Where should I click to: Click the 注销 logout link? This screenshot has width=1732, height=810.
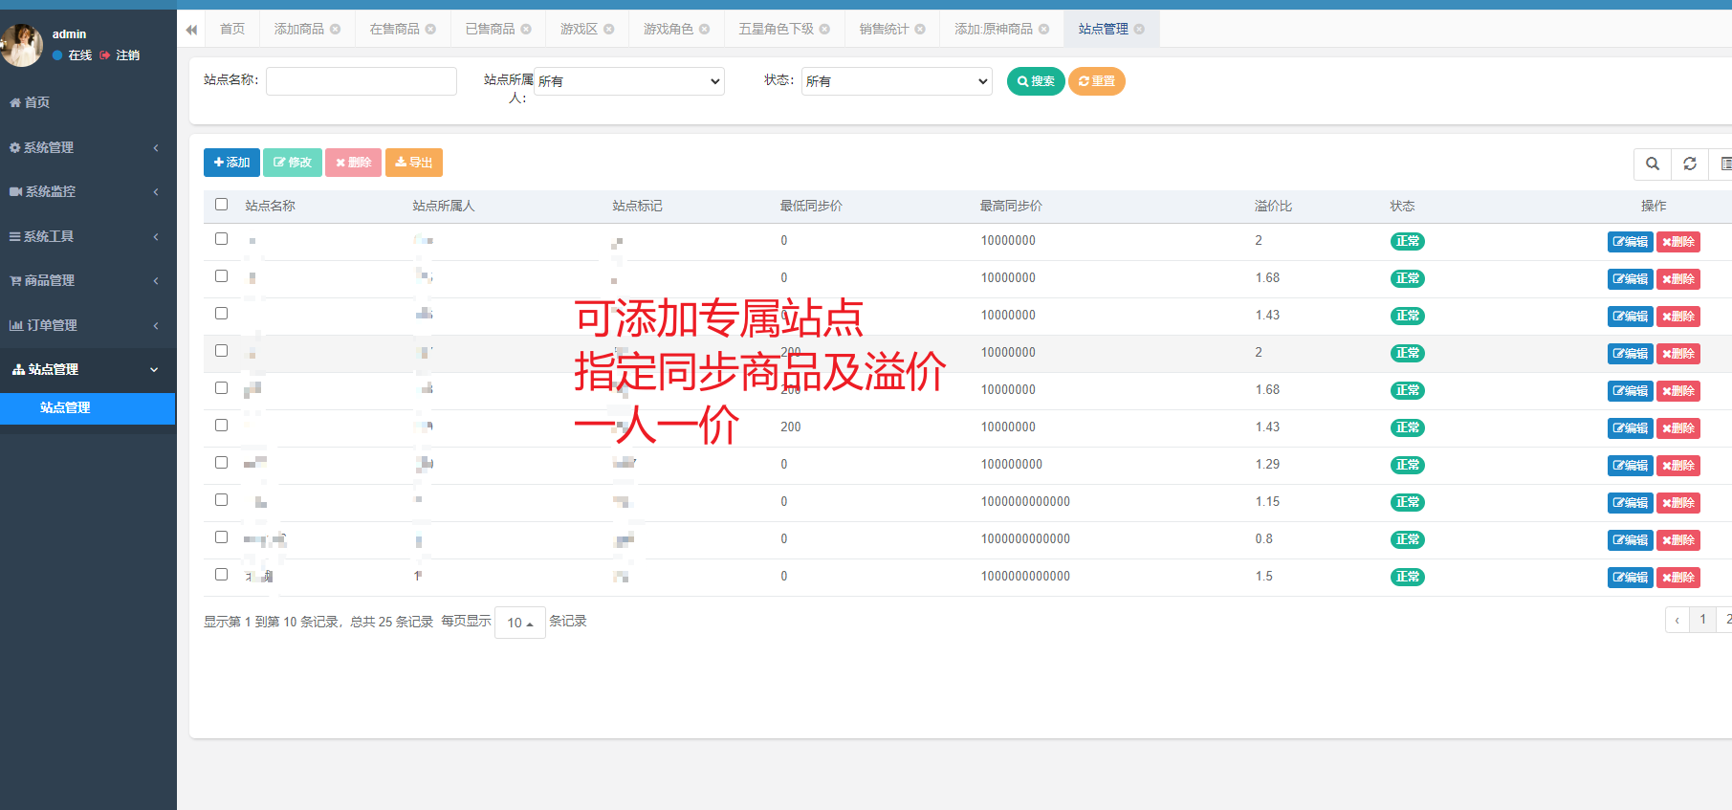[121, 55]
